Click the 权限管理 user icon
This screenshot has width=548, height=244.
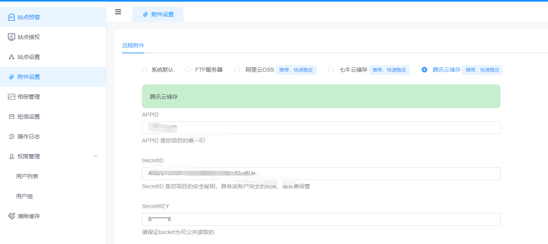click(x=12, y=156)
